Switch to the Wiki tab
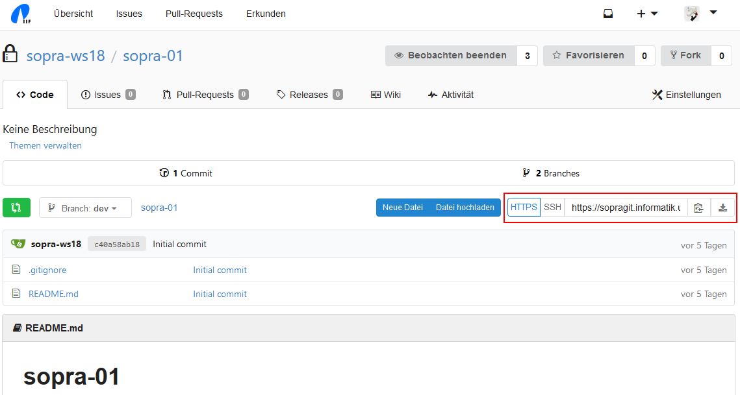Screen dimensions: 740x395 click(x=385, y=95)
